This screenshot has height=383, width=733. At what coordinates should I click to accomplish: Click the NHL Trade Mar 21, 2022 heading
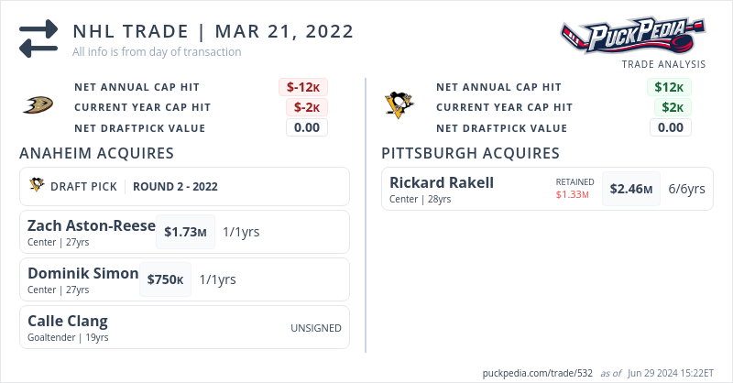point(213,31)
